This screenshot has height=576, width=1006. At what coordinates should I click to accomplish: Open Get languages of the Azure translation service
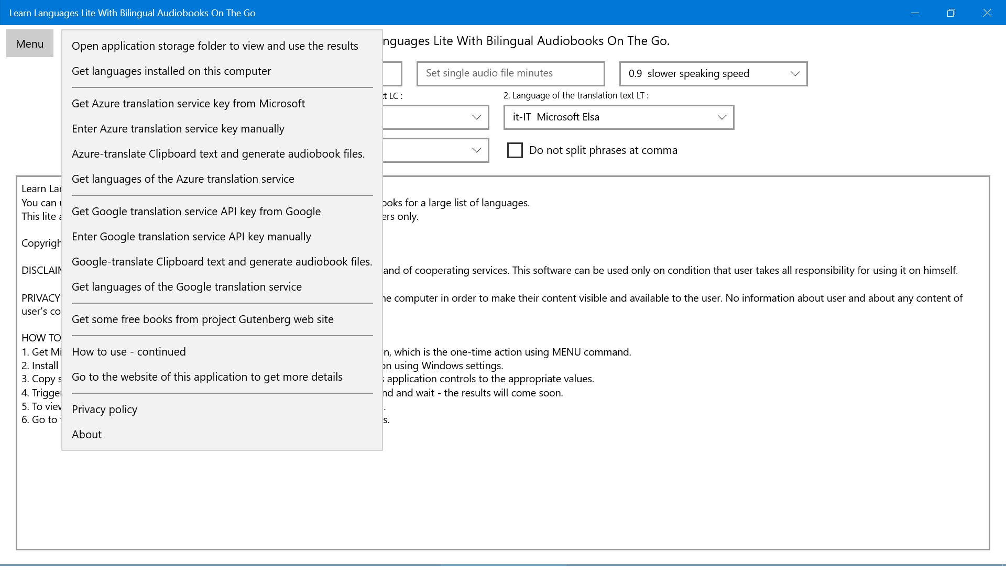pos(183,179)
